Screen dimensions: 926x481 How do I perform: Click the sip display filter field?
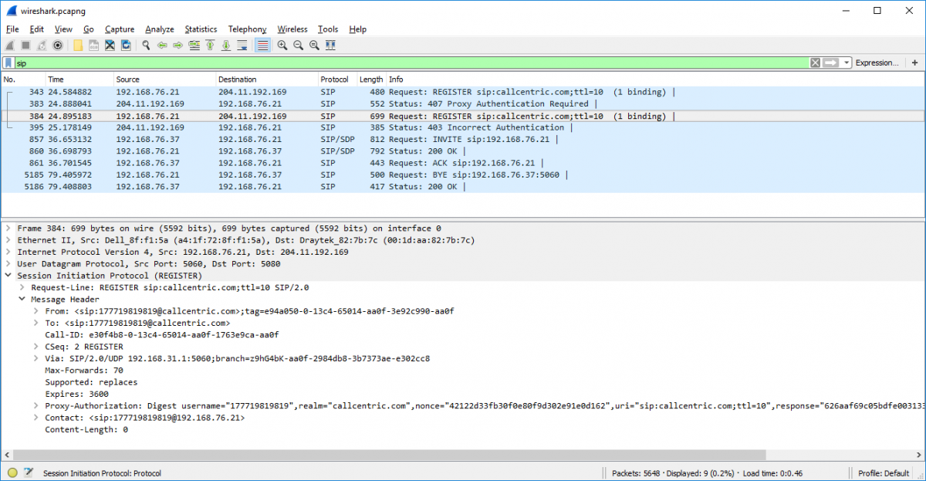click(411, 63)
